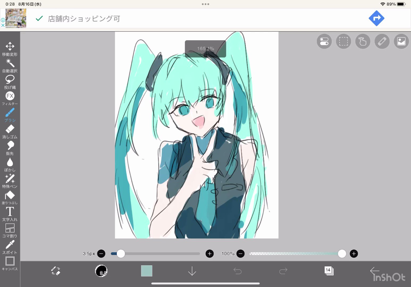The width and height of the screenshot is (411, 287).
Task: Open the キャンバス canvas tool
Action: 10,263
